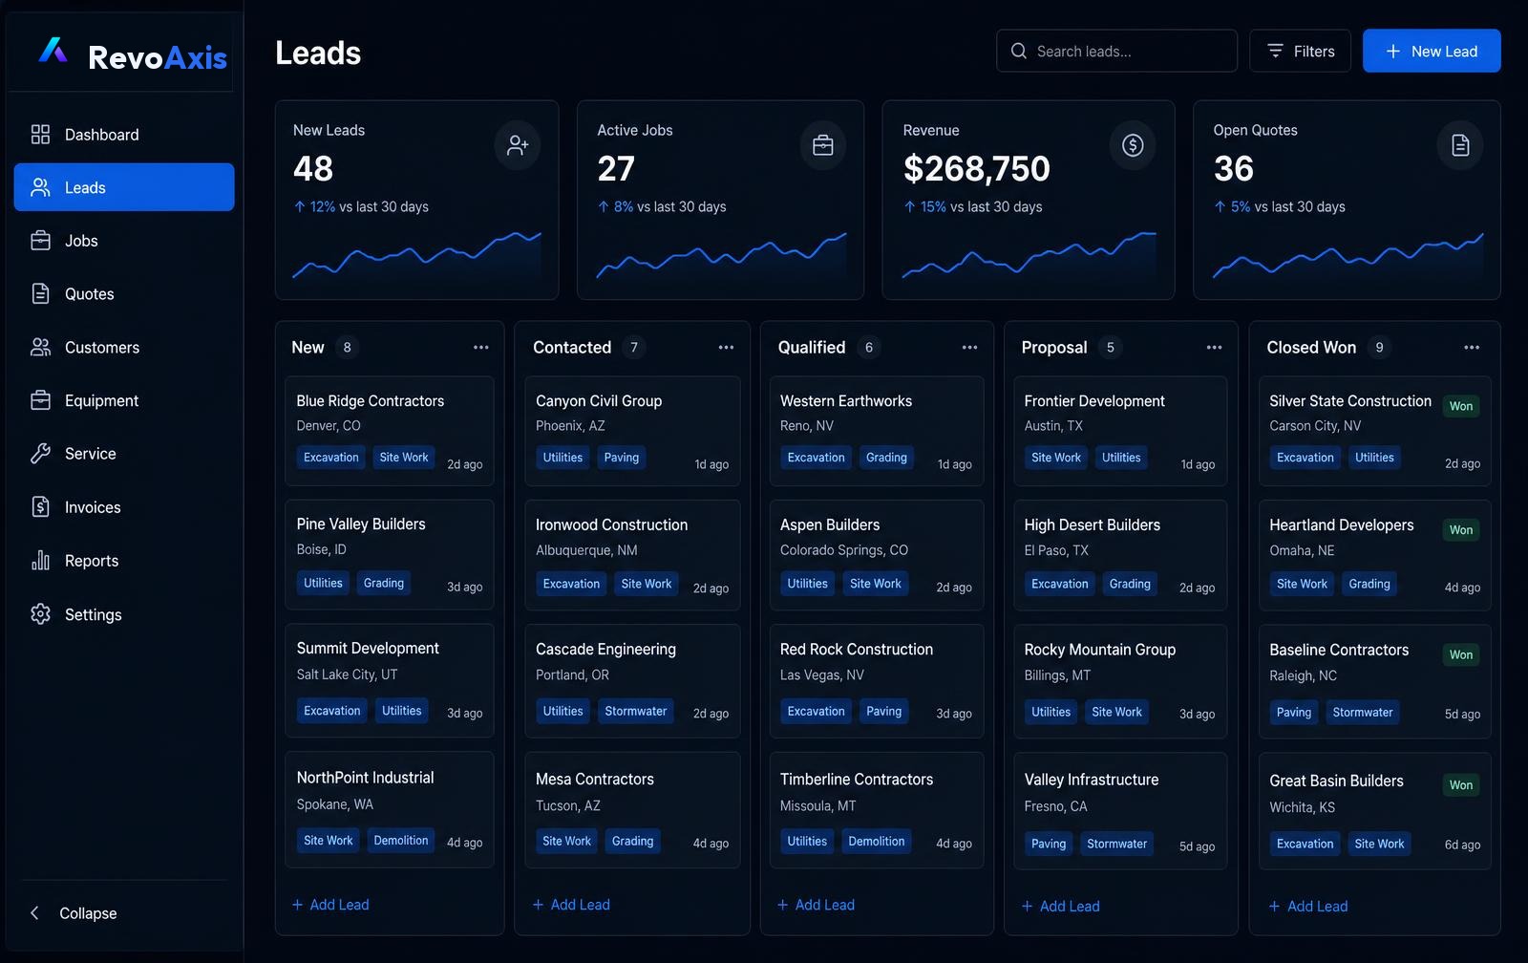Open the Closed Won column options menu

(1472, 348)
